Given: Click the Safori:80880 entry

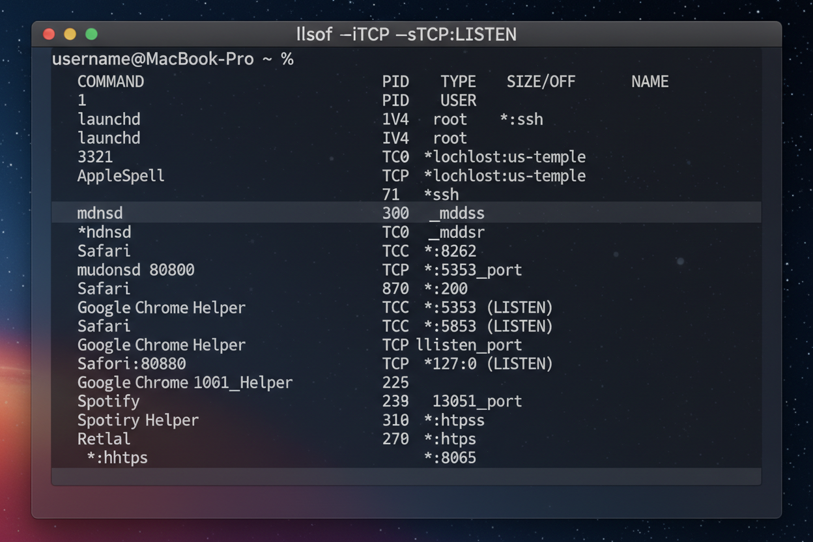Looking at the screenshot, I should pos(132,364).
